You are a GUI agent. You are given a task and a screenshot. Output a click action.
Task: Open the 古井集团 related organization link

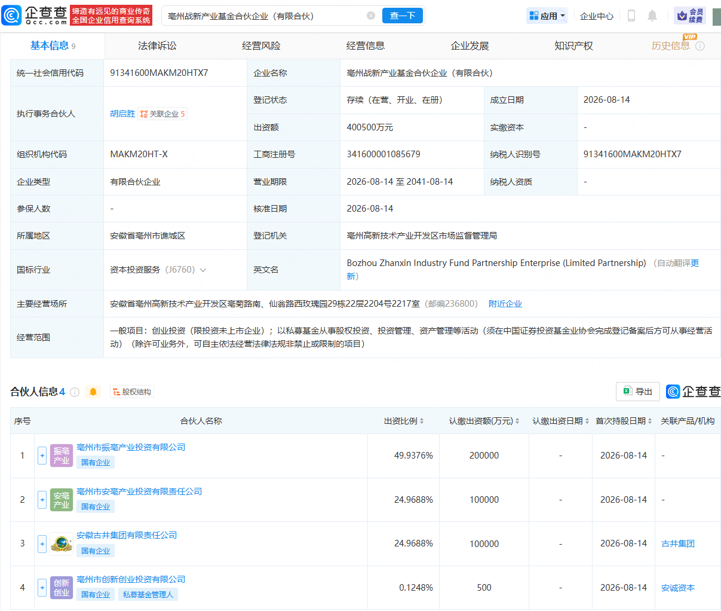pyautogui.click(x=678, y=543)
